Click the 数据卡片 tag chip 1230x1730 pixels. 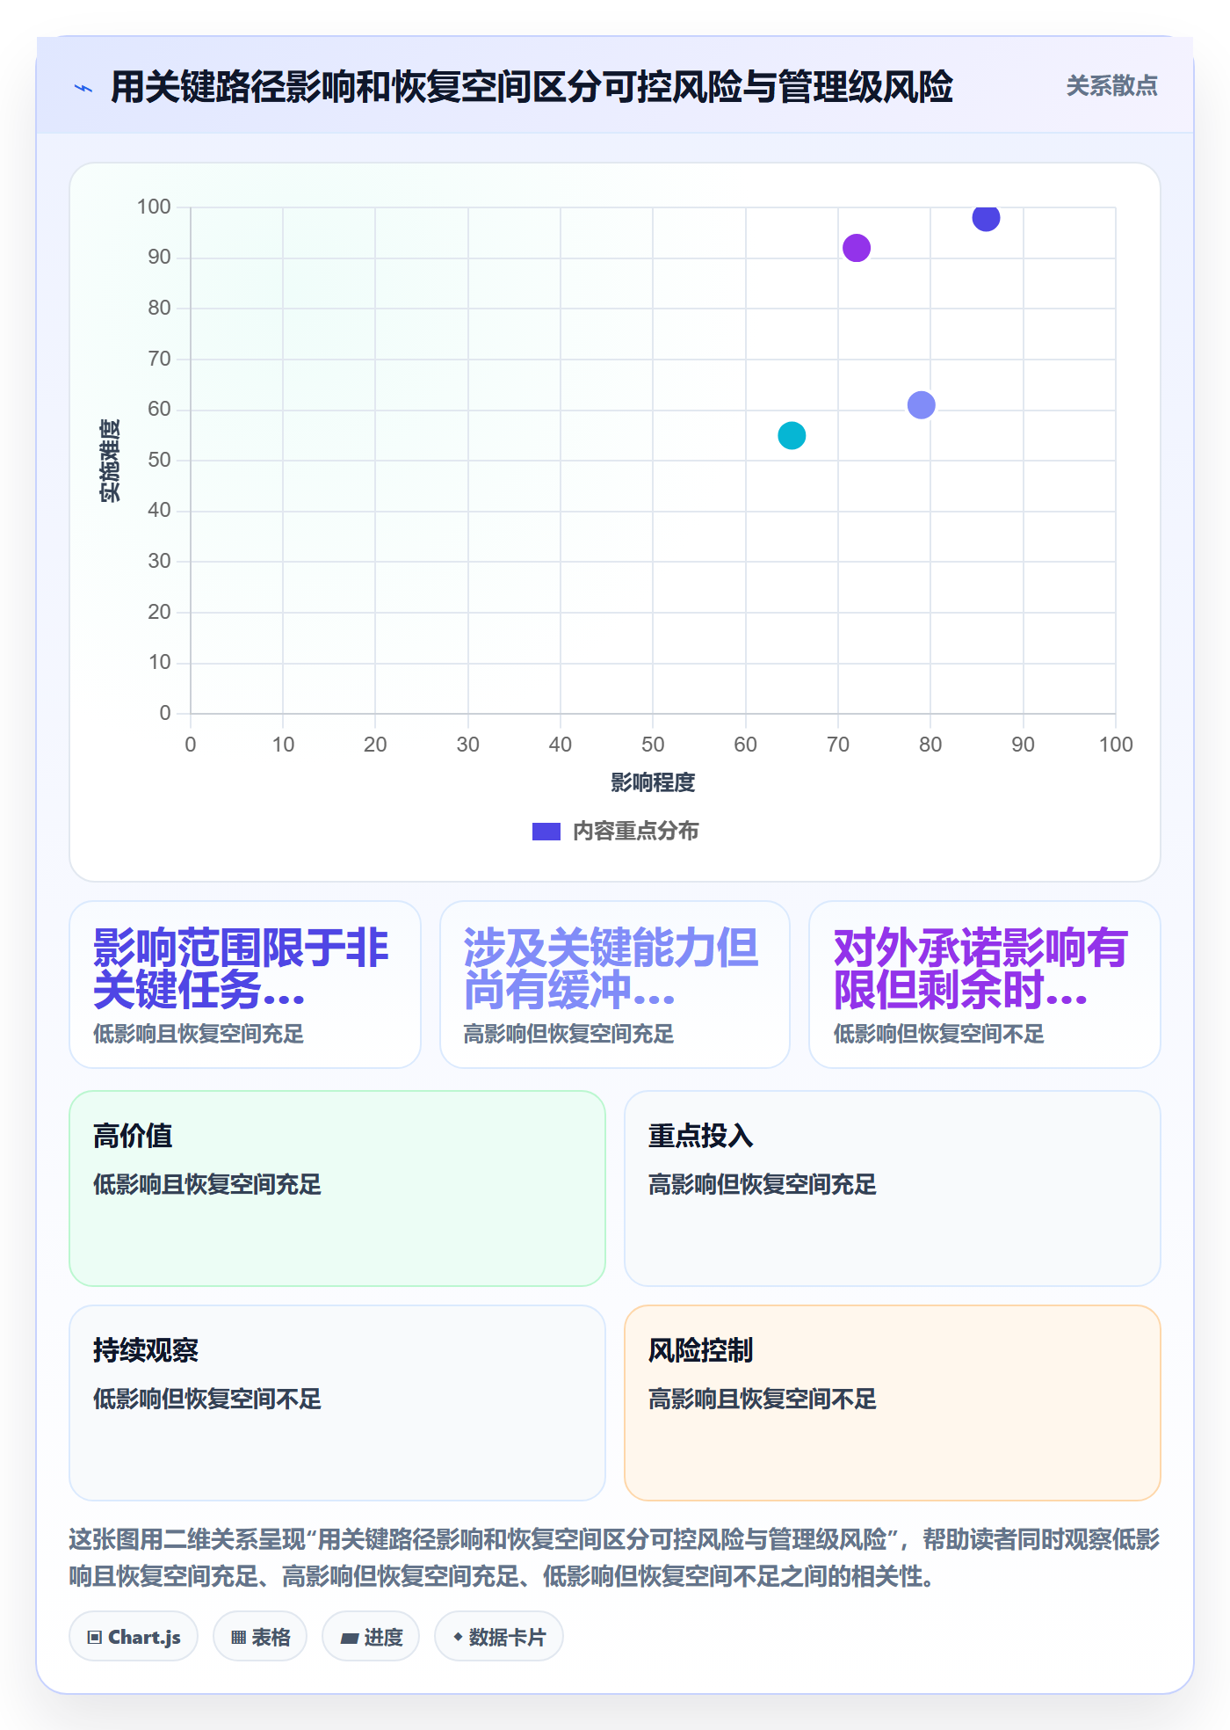499,1637
